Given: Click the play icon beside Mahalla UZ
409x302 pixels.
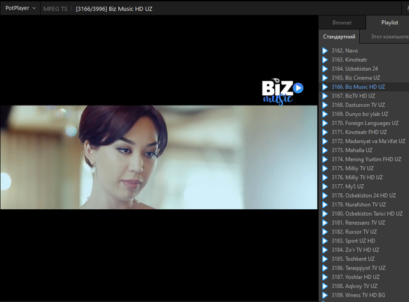Looking at the screenshot, I should (x=325, y=150).
